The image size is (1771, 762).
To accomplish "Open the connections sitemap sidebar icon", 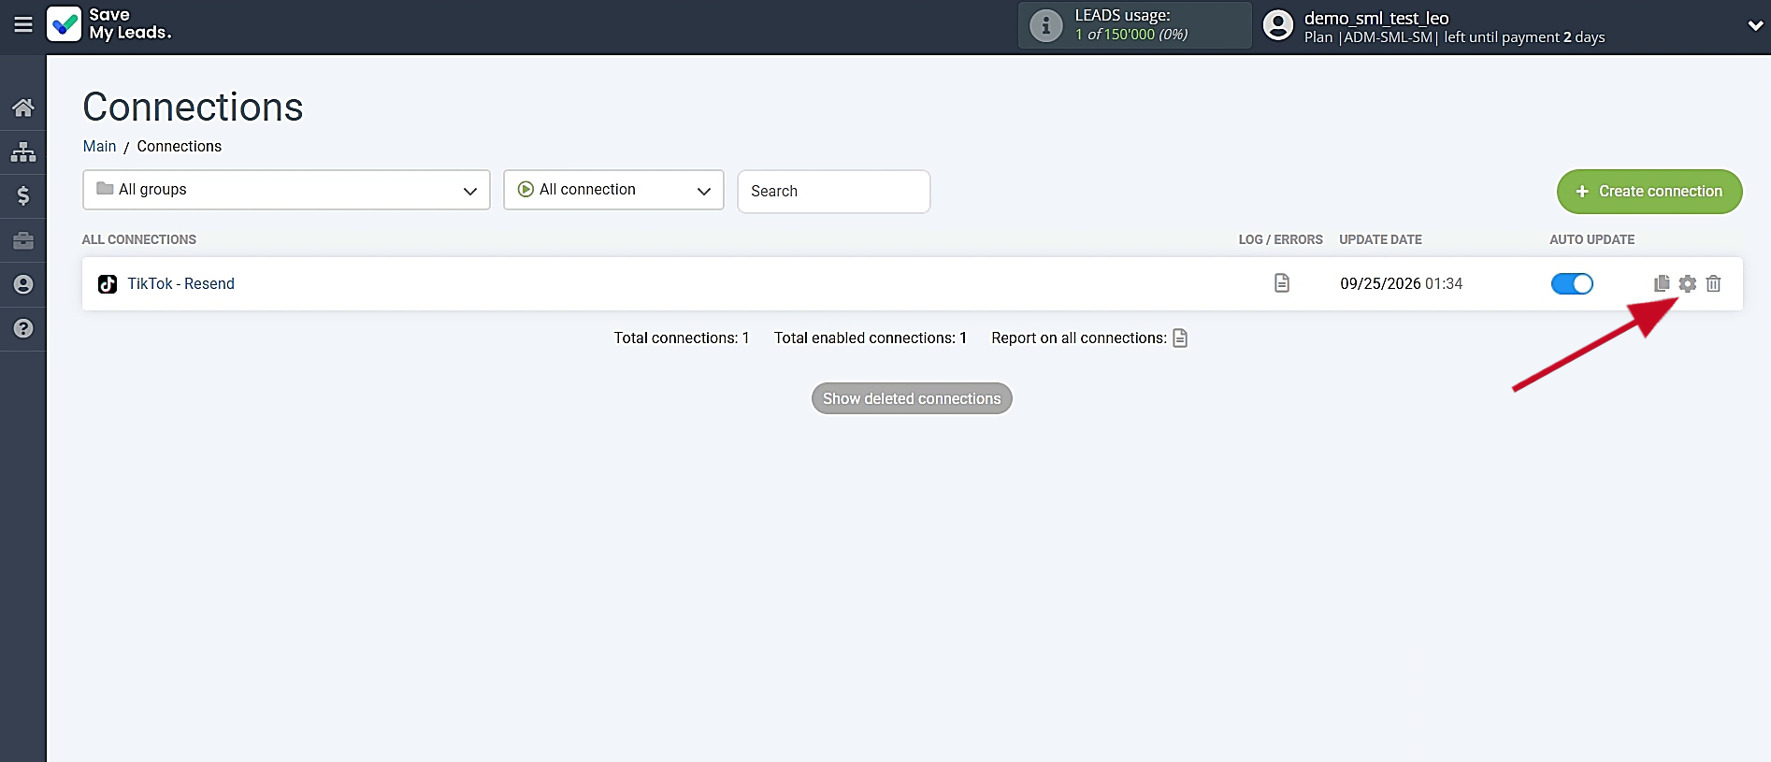I will pyautogui.click(x=23, y=151).
